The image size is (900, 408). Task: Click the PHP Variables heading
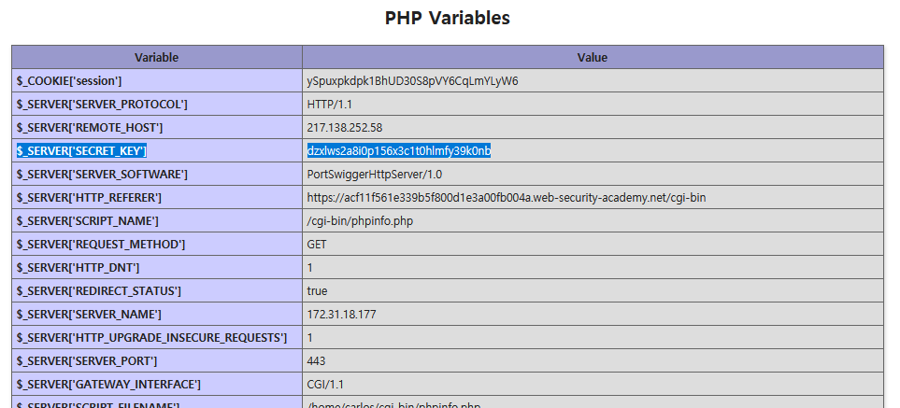448,18
